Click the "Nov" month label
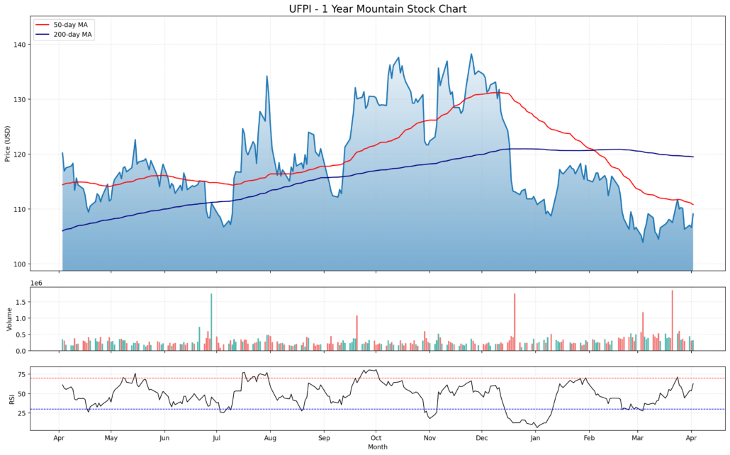This screenshot has width=730, height=455. 429,438
